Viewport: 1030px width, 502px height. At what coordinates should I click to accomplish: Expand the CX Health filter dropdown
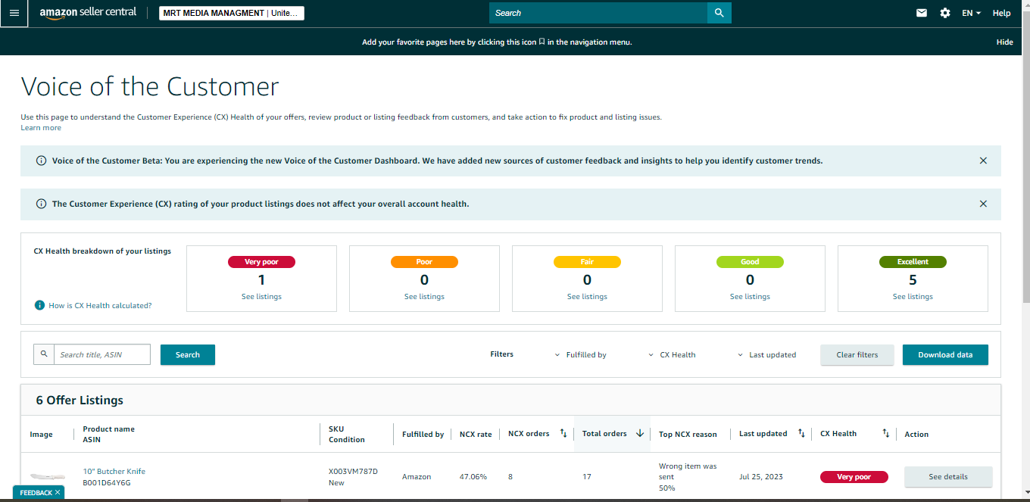point(672,354)
